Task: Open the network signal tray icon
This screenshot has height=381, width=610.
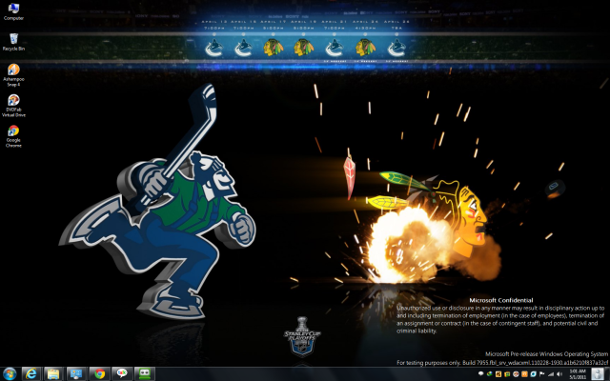Action: tap(551, 374)
